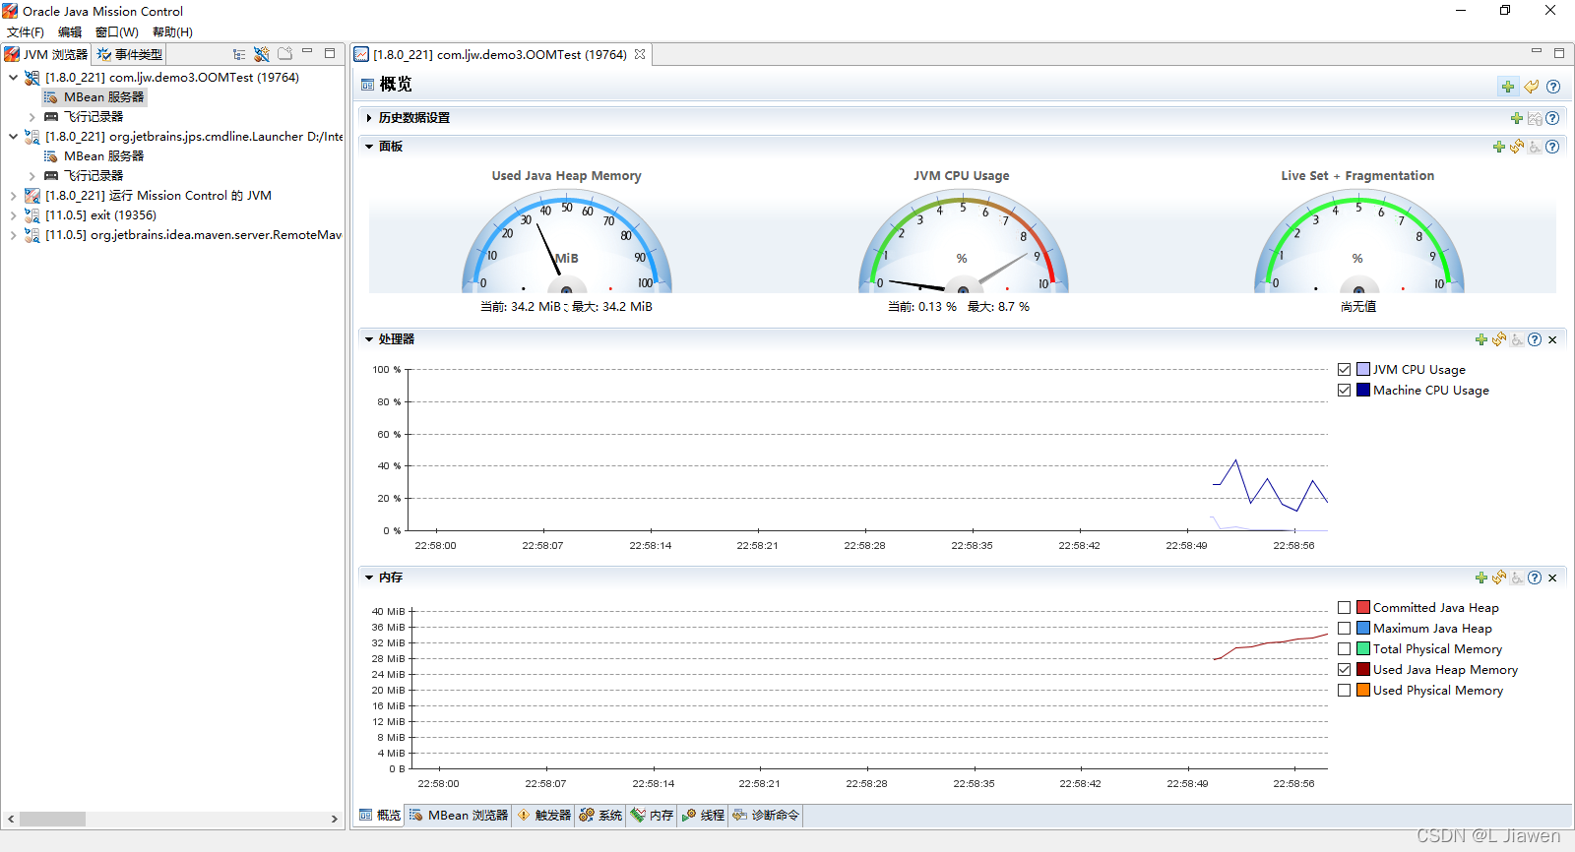Collapse 内存 section
Viewport: 1575px width, 852px height.
[369, 578]
